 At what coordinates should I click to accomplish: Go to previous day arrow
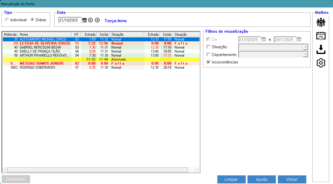pyautogui.click(x=91, y=20)
